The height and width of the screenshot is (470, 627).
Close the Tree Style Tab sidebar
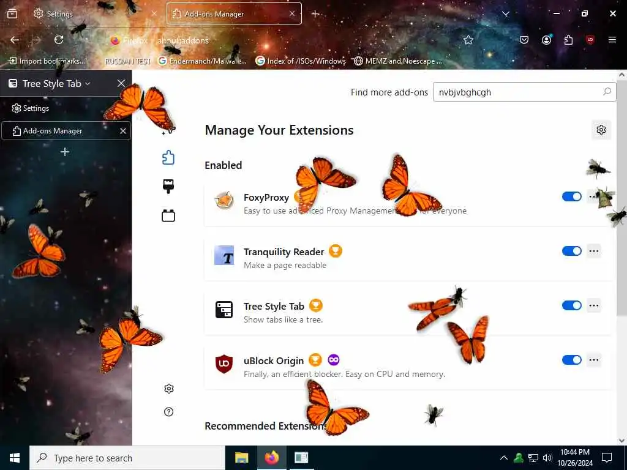coord(121,83)
